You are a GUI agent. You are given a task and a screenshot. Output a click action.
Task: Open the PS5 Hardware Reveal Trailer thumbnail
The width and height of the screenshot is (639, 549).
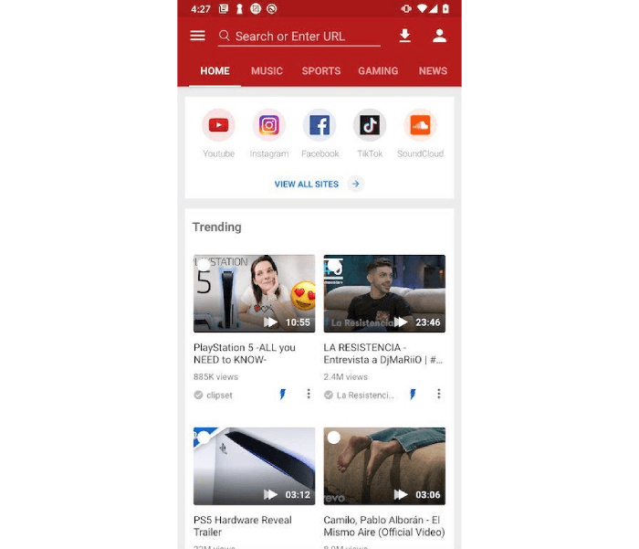click(254, 466)
